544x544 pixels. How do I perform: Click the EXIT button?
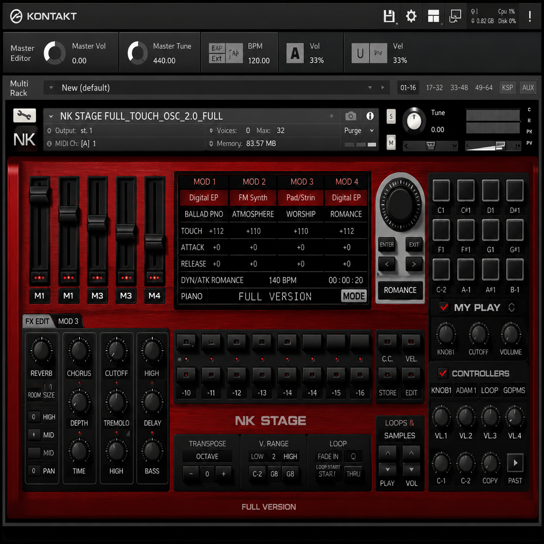(x=414, y=245)
